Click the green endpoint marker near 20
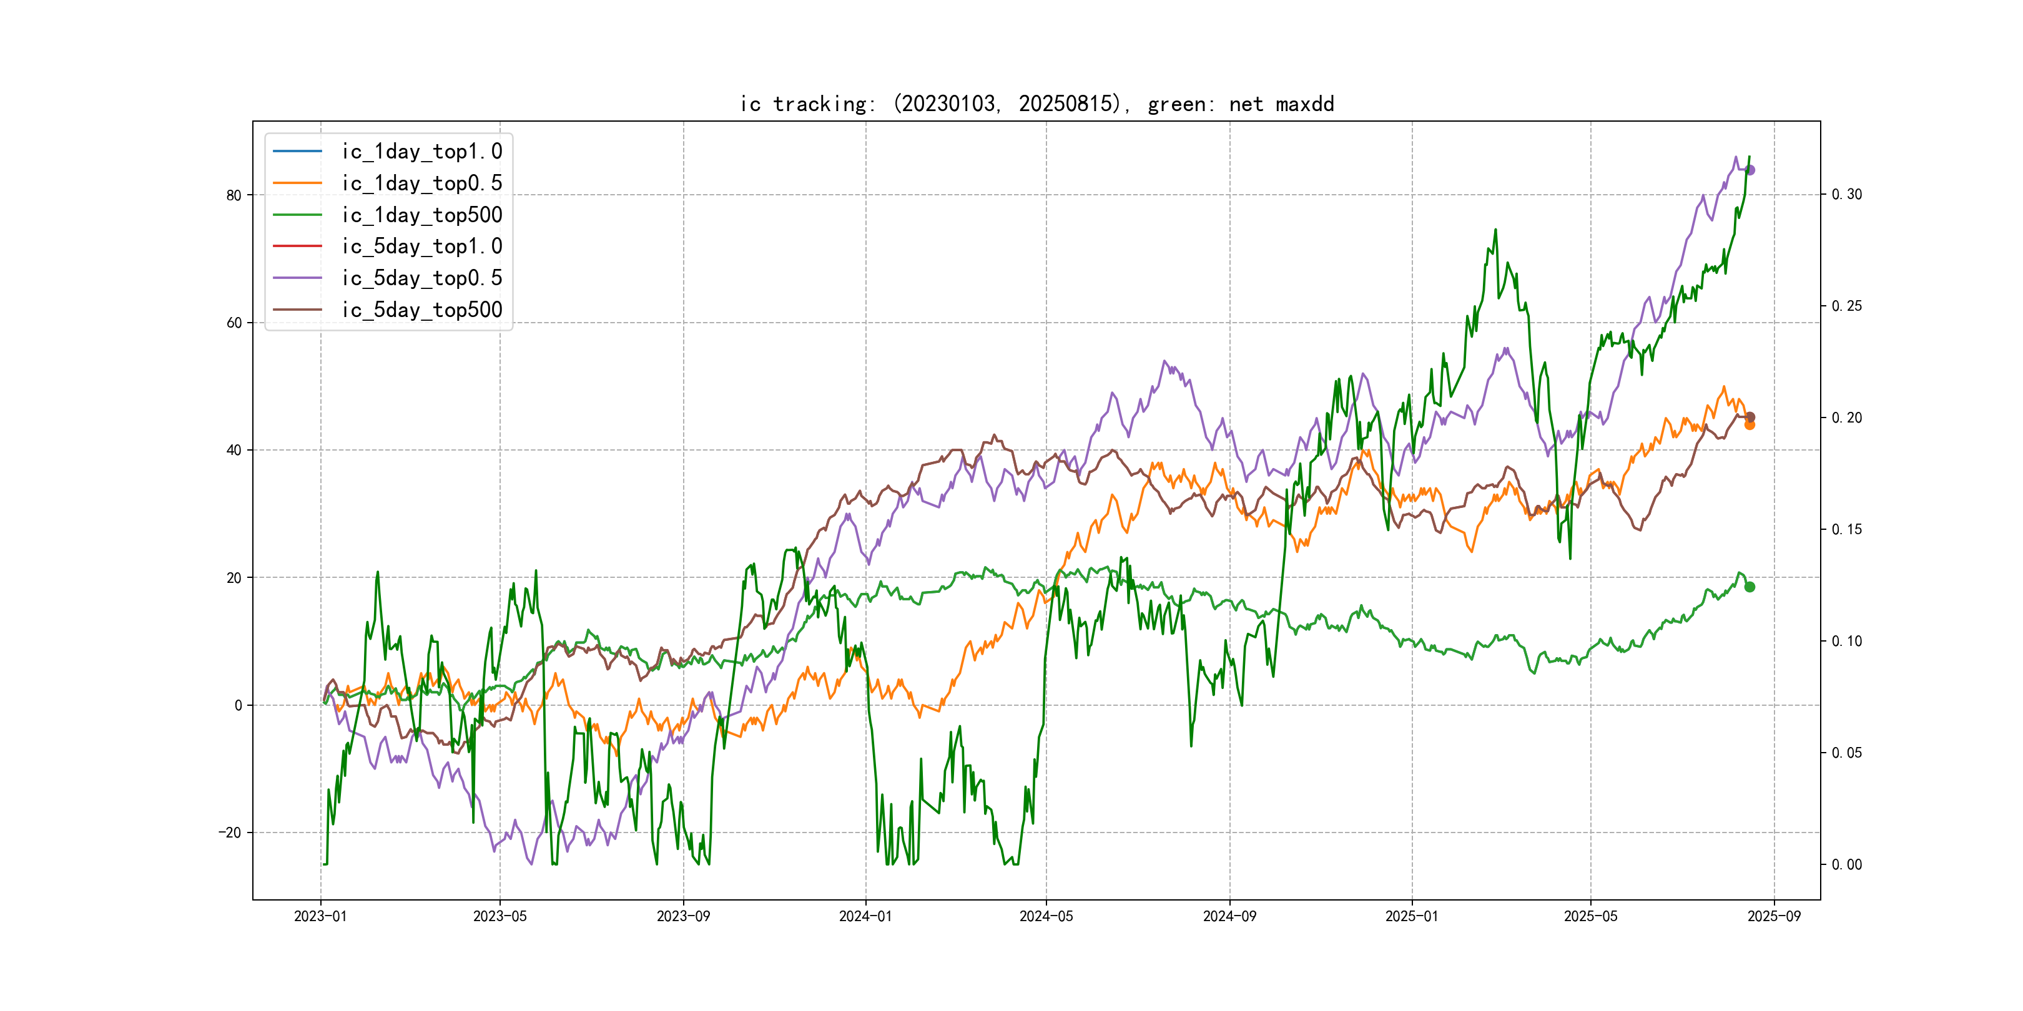Image resolution: width=2023 pixels, height=1011 pixels. pyautogui.click(x=1750, y=587)
